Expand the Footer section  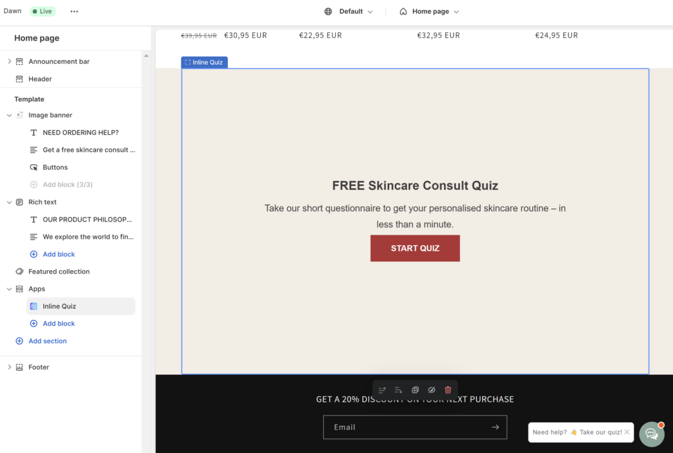pyautogui.click(x=9, y=367)
